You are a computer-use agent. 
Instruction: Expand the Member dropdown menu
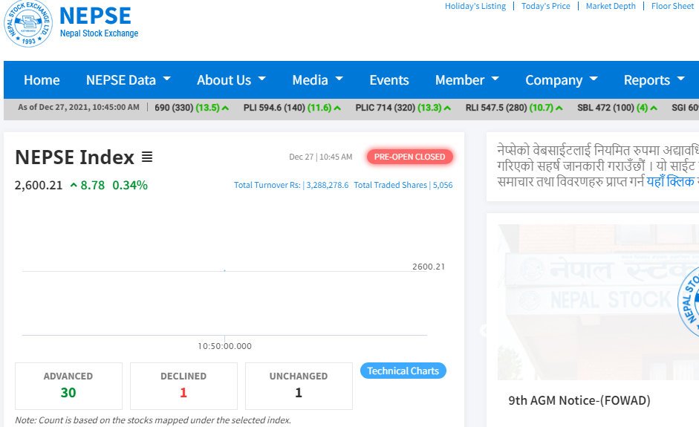pyautogui.click(x=467, y=80)
